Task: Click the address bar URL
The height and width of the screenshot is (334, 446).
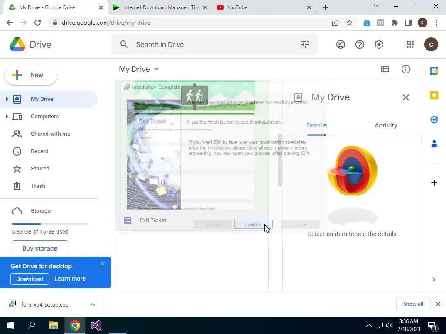Action: [106, 23]
